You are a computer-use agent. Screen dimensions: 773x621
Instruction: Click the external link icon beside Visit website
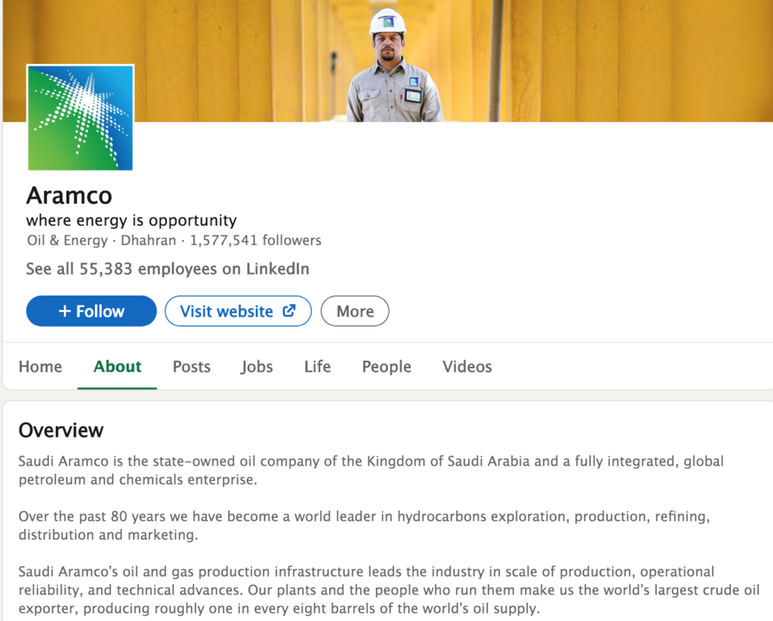click(288, 311)
